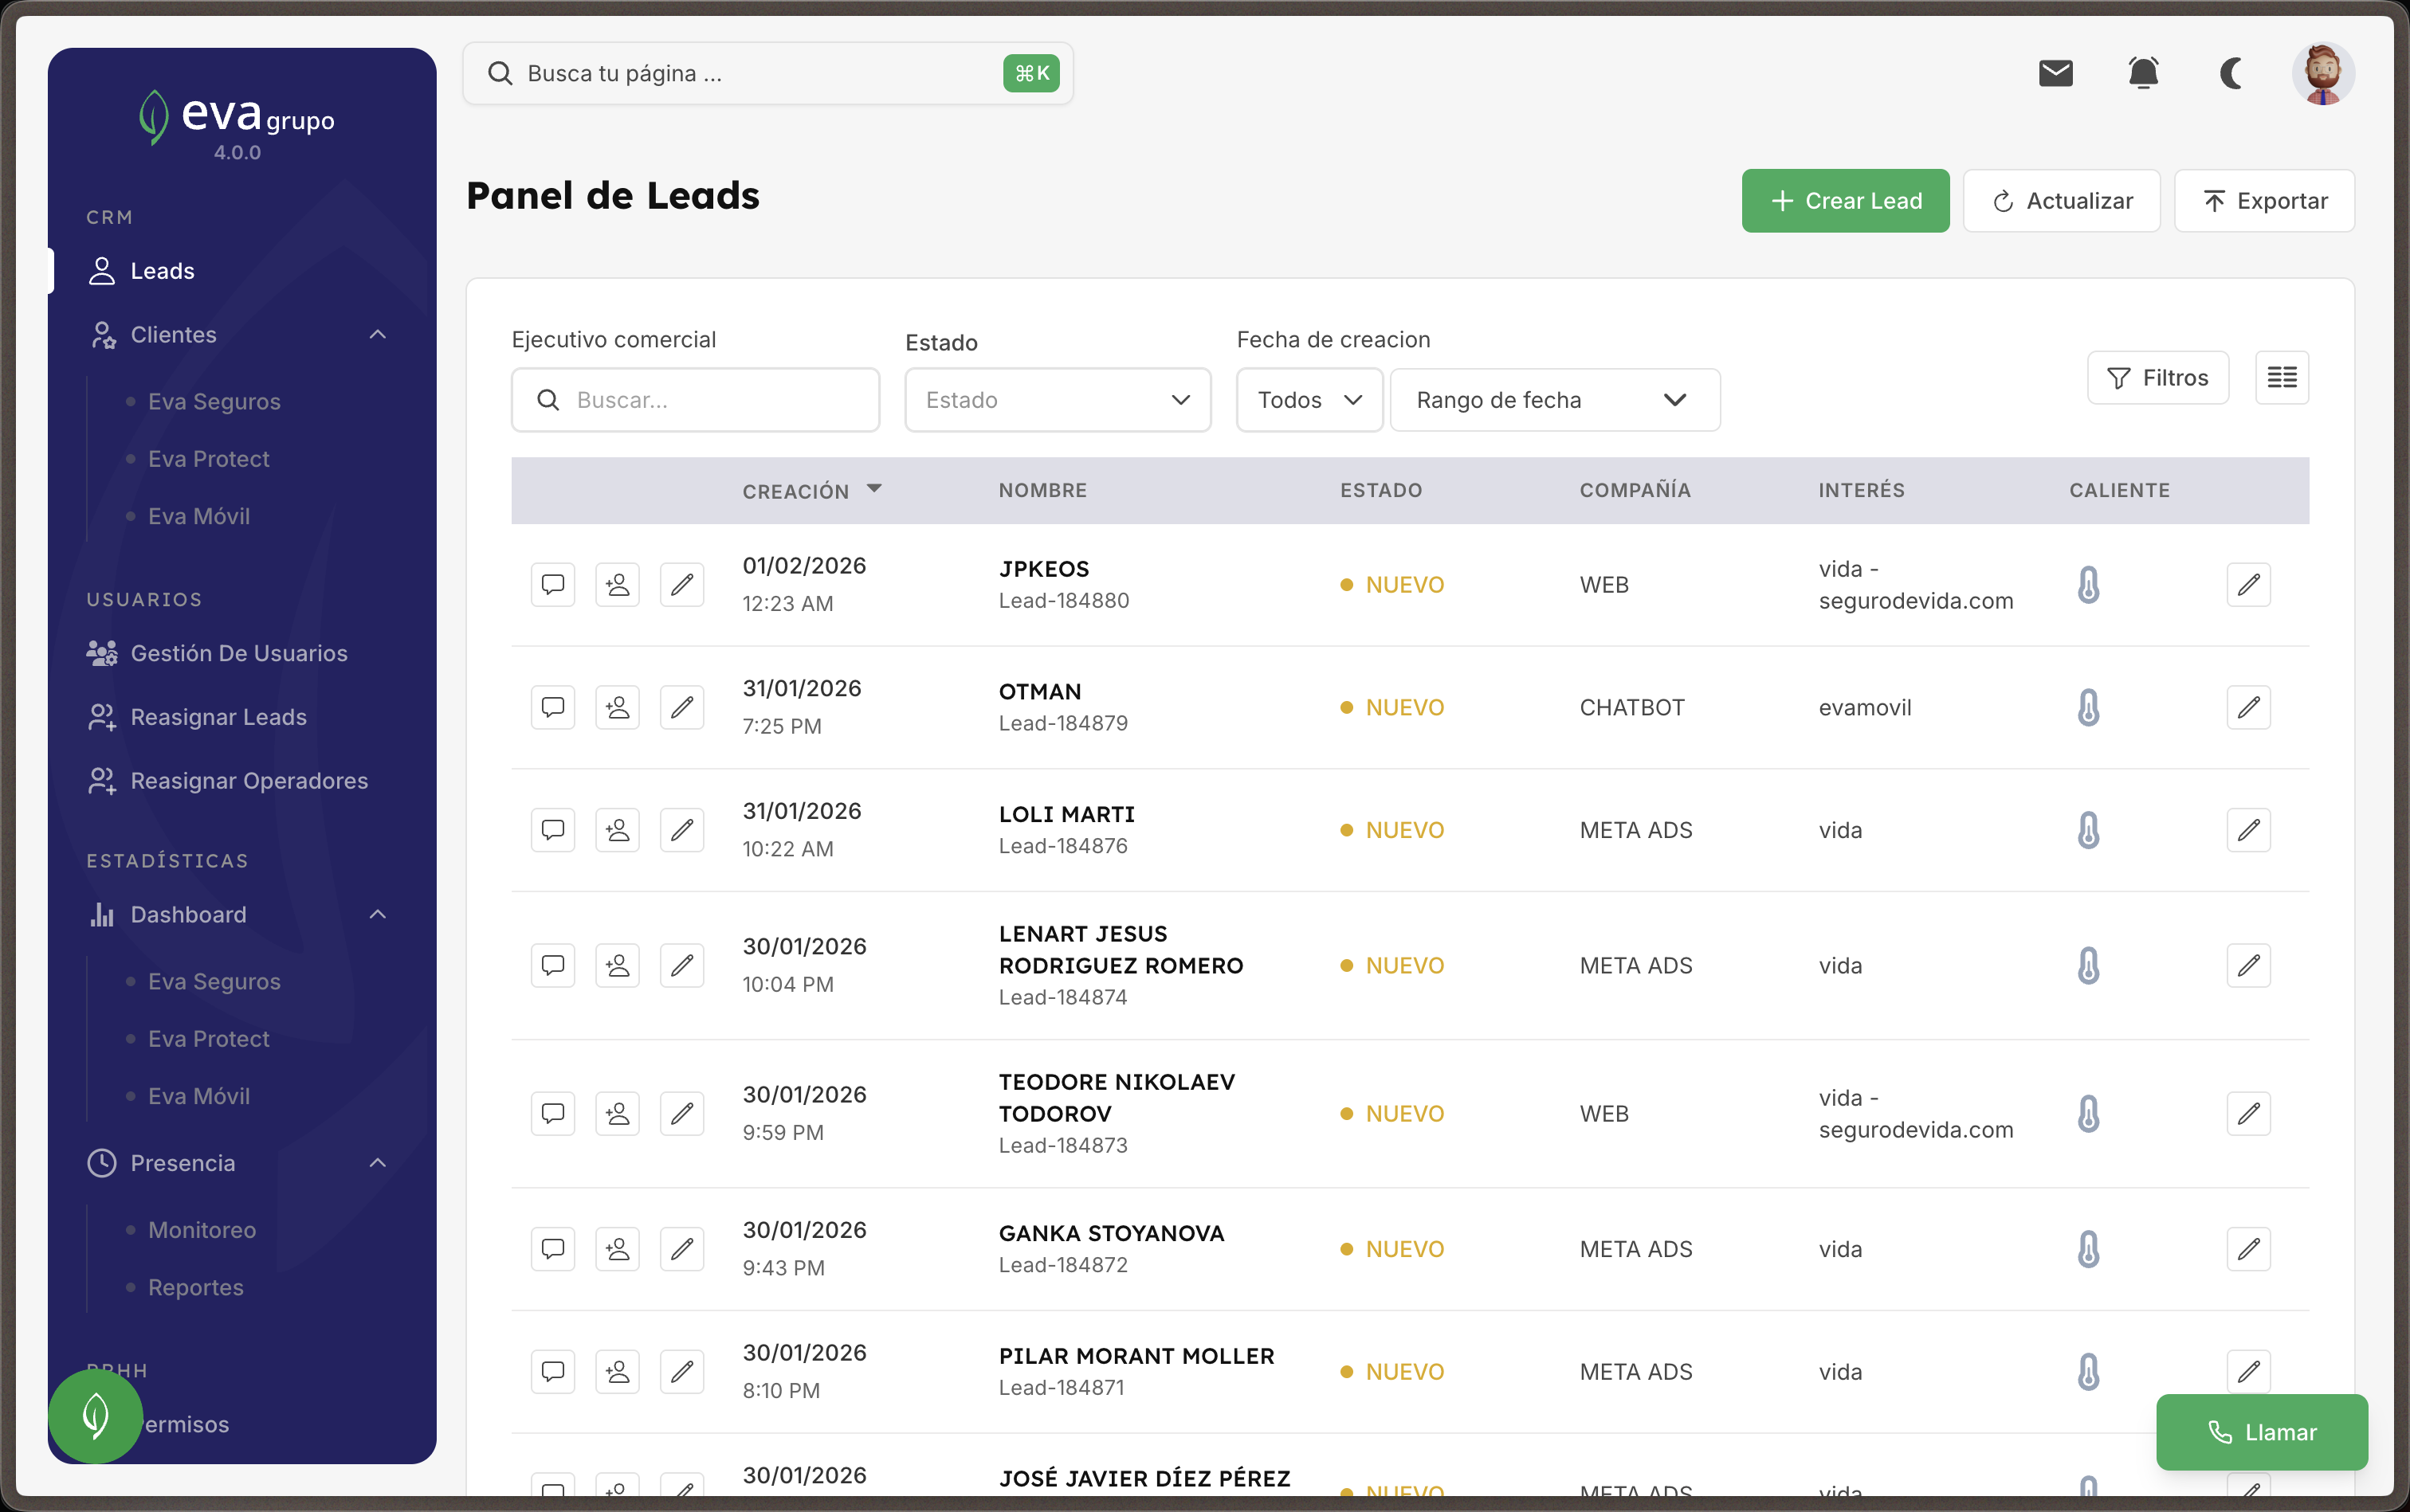Toggle hot status thermometer for JPKEOS
2410x1512 pixels.
tap(2088, 585)
